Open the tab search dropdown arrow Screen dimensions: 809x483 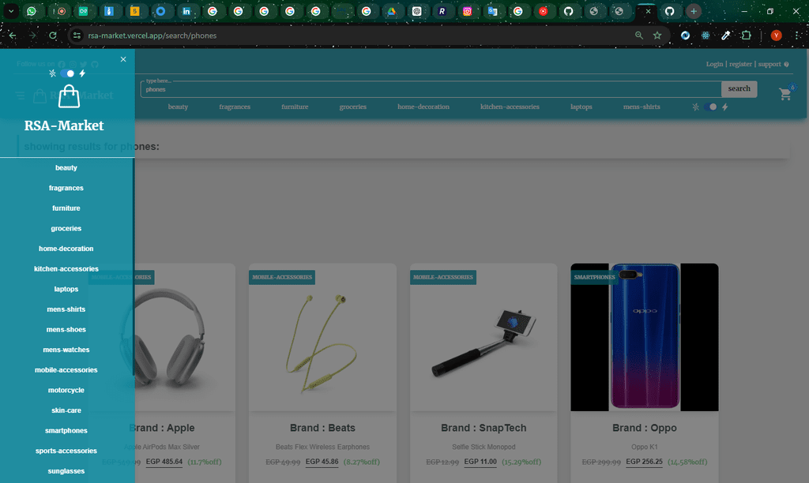[11, 11]
